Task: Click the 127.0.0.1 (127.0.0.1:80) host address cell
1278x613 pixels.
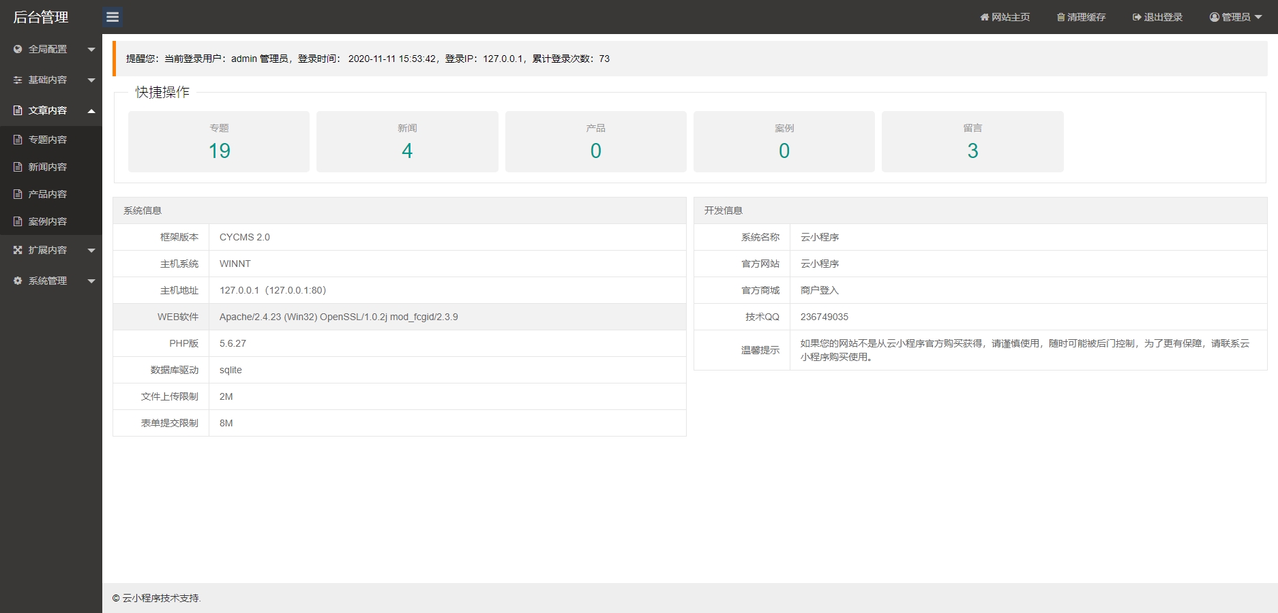Action: pos(447,290)
